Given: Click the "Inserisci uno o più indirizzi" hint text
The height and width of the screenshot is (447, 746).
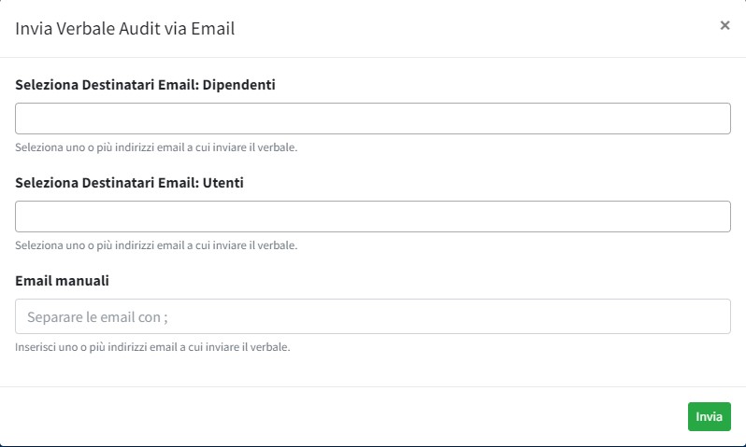Looking at the screenshot, I should [x=152, y=347].
